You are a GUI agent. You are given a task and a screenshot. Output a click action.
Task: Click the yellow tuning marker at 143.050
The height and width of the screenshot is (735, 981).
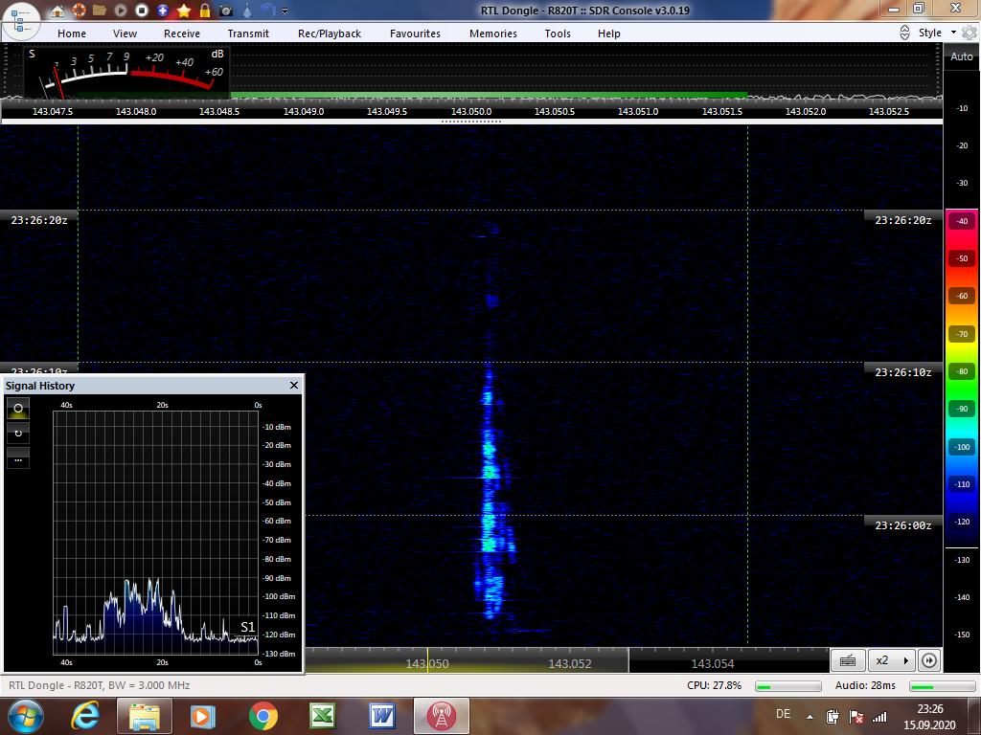[x=428, y=660]
